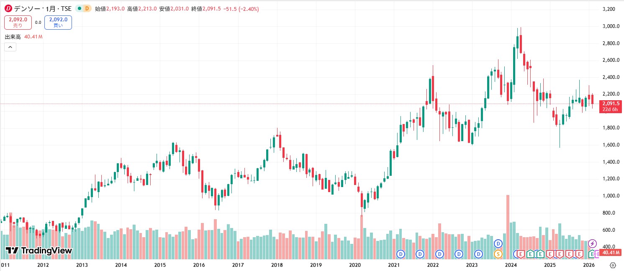Select the orange S split marker in 2023
The width and height of the screenshot is (624, 271).
[x=498, y=254]
